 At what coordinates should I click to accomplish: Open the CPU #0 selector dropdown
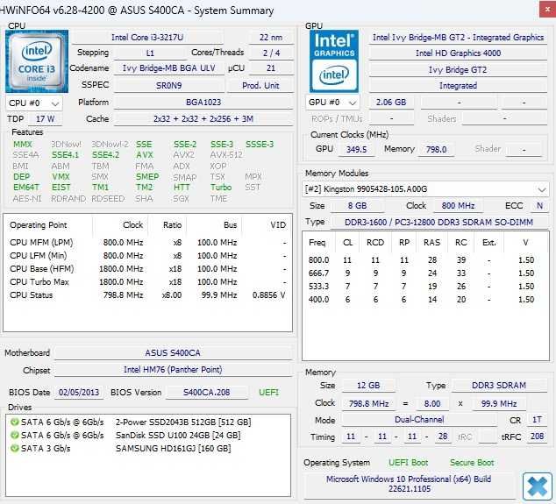pos(34,103)
